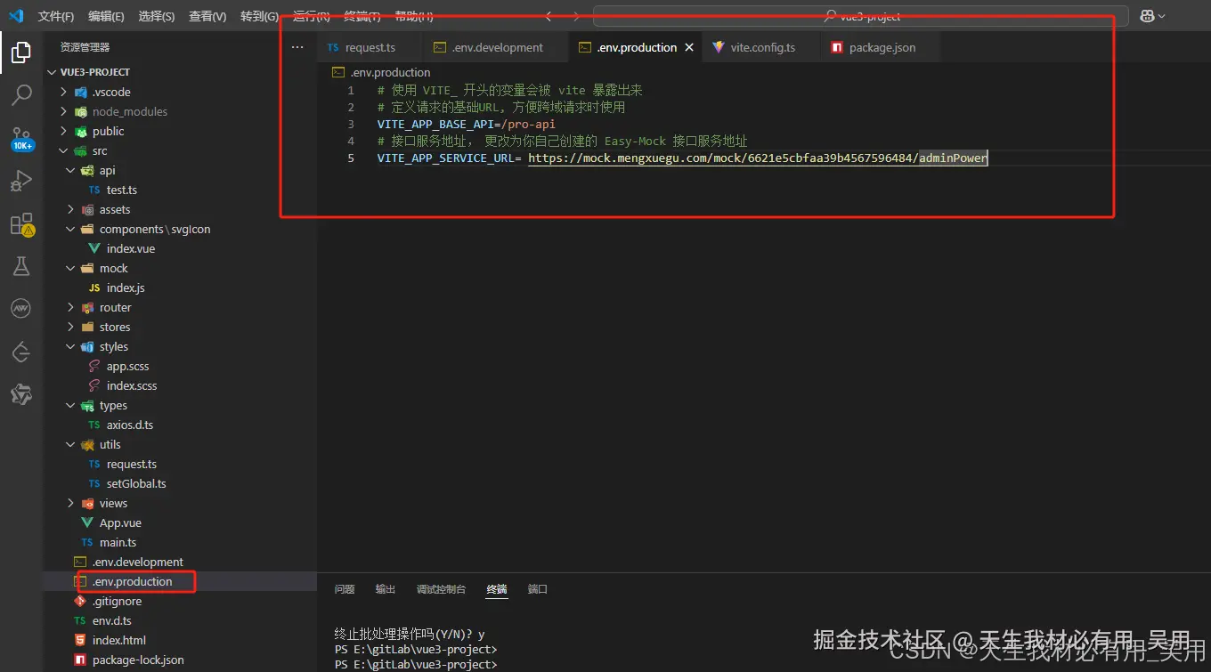This screenshot has width=1211, height=672.
Task: Open the Run and Debug view
Action: [x=21, y=181]
